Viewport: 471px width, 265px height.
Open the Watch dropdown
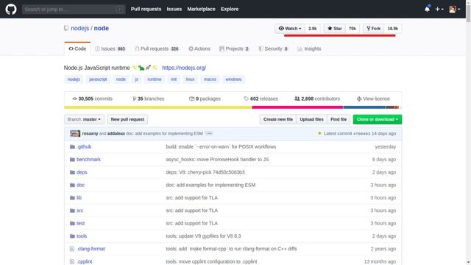coord(290,29)
